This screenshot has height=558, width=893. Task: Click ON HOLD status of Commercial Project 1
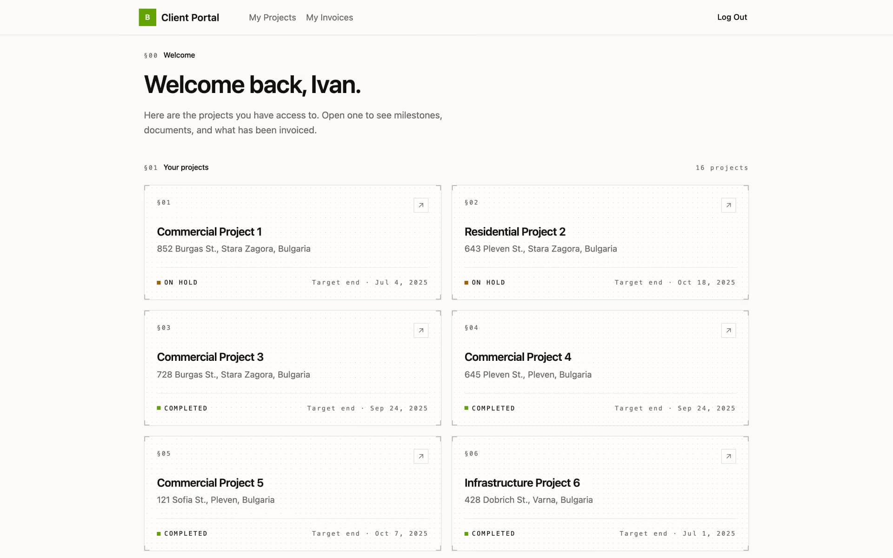[177, 282]
